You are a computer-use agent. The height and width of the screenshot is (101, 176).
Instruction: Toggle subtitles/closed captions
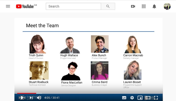click(124, 98)
